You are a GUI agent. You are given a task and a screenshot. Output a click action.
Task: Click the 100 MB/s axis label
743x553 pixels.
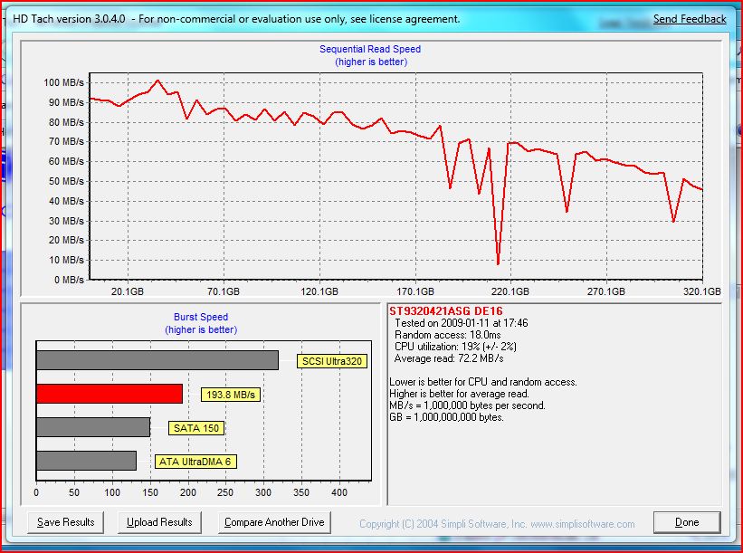(64, 82)
